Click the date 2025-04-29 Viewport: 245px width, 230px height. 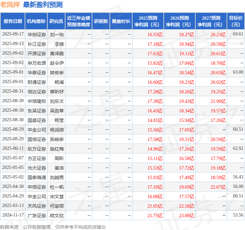[13, 196]
